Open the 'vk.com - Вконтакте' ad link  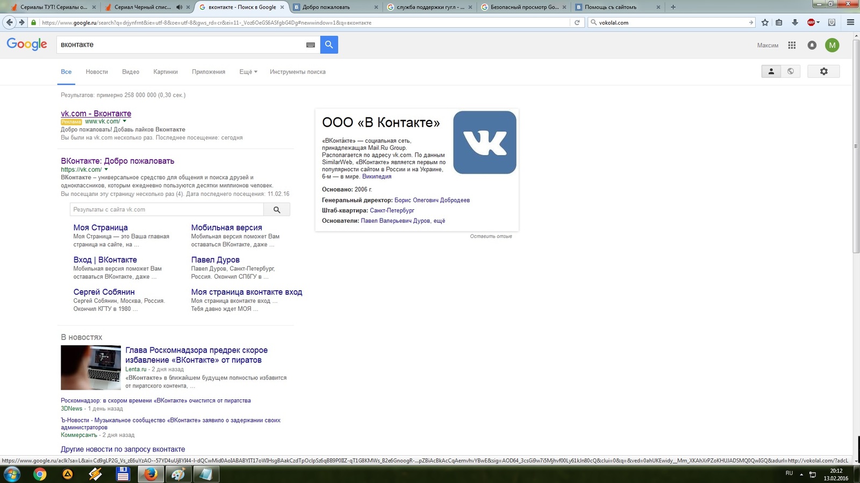coord(96,113)
